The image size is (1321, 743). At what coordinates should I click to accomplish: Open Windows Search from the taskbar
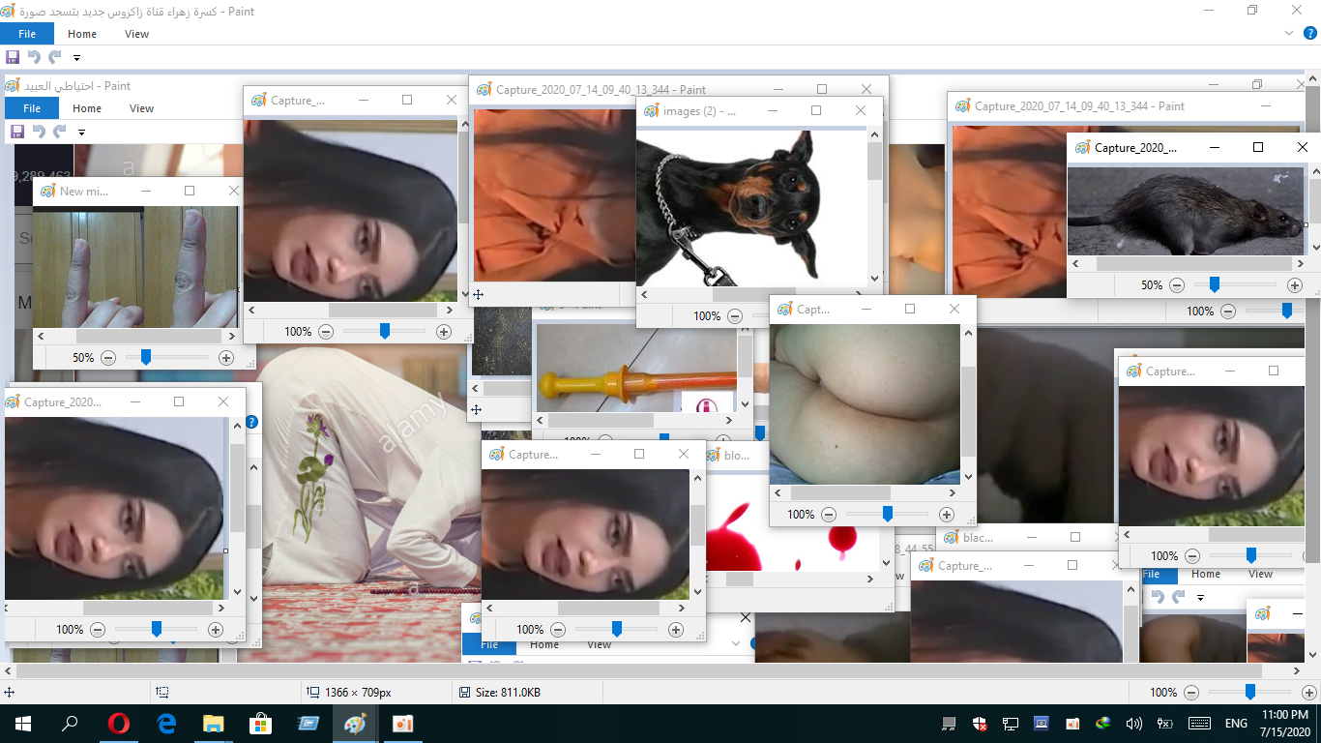(68, 723)
